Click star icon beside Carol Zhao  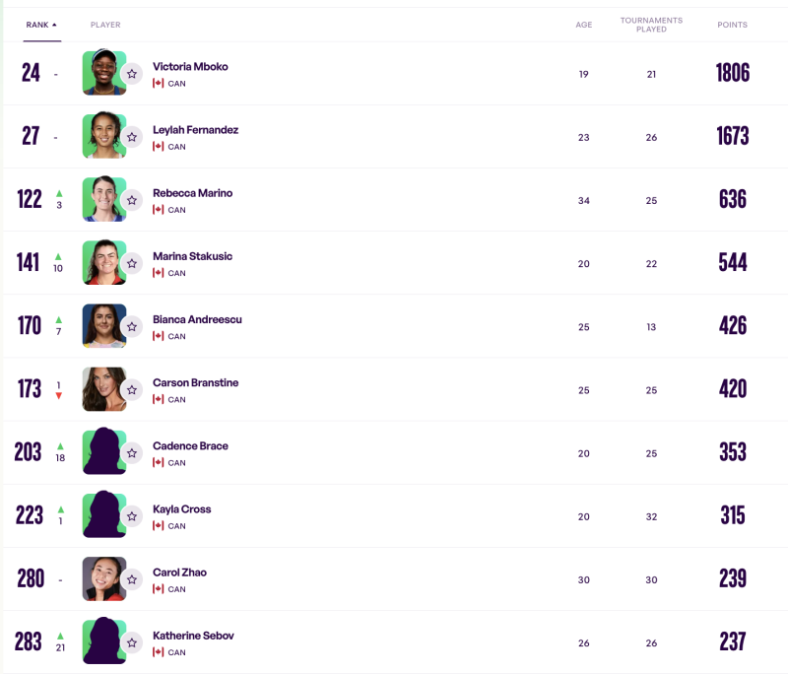pos(132,578)
